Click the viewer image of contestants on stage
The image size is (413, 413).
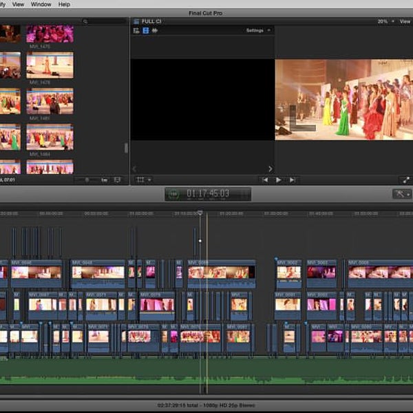(344, 99)
